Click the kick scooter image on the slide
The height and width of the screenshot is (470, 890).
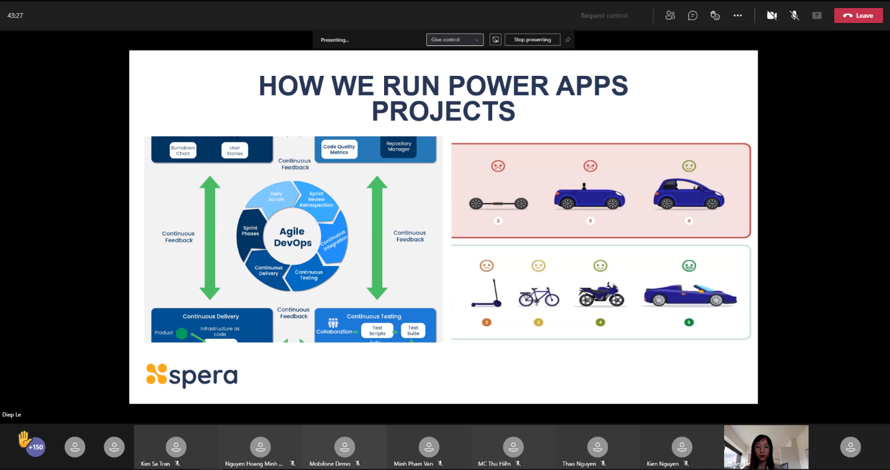point(487,293)
